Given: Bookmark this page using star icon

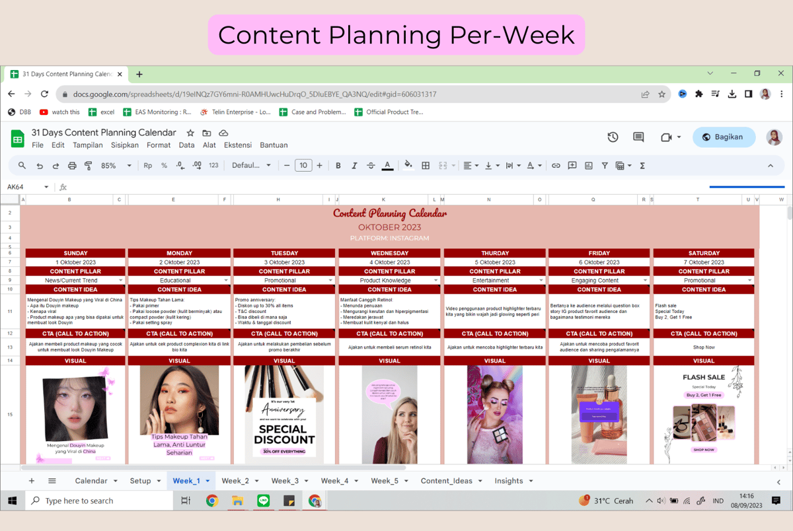Looking at the screenshot, I should click(x=661, y=94).
